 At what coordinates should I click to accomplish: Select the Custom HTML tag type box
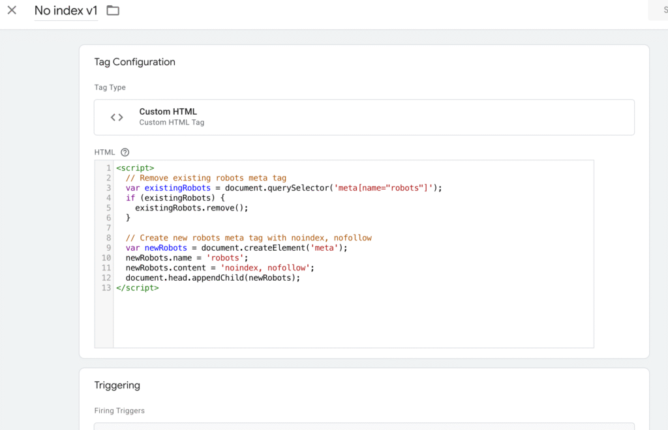click(x=364, y=117)
